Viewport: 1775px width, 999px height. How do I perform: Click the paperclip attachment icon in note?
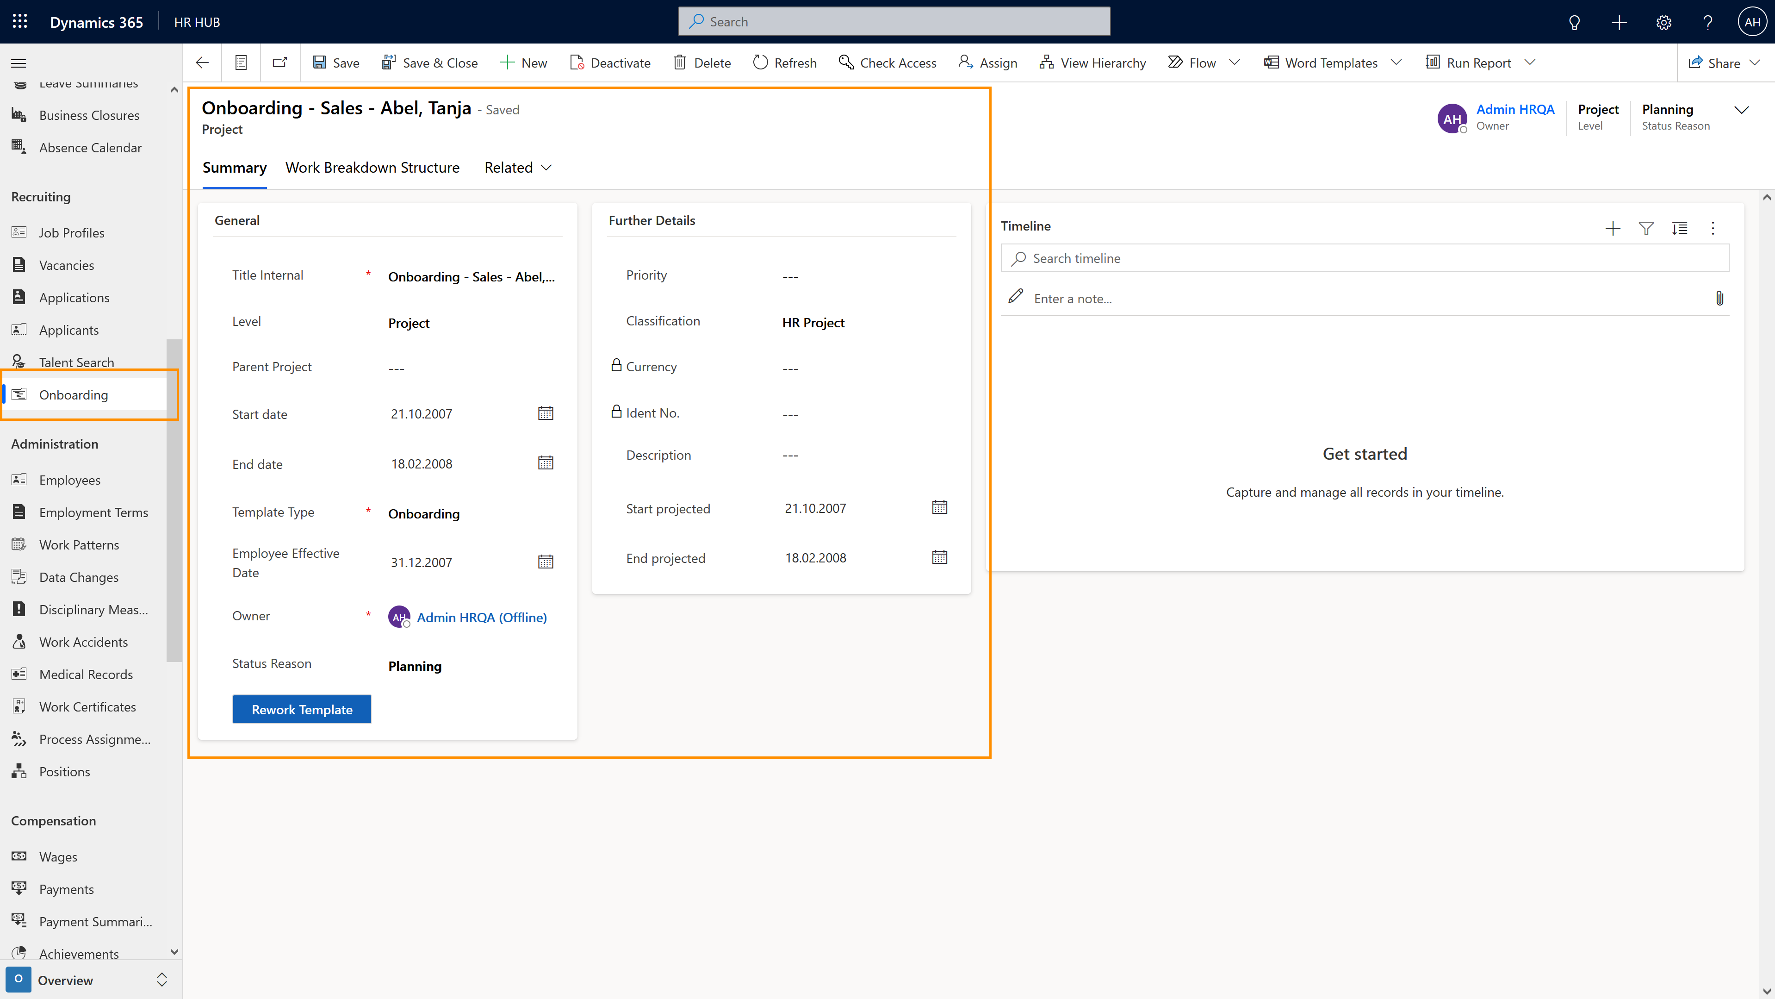point(1719,298)
